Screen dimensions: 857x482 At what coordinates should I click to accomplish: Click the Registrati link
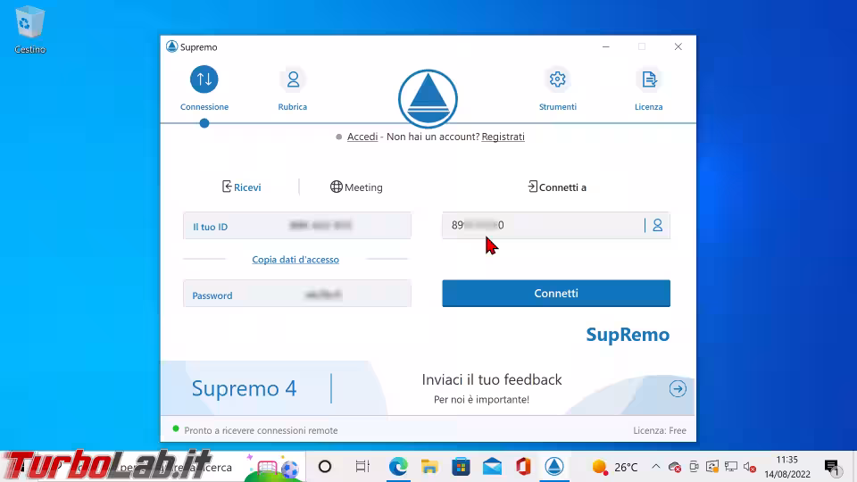click(x=503, y=137)
